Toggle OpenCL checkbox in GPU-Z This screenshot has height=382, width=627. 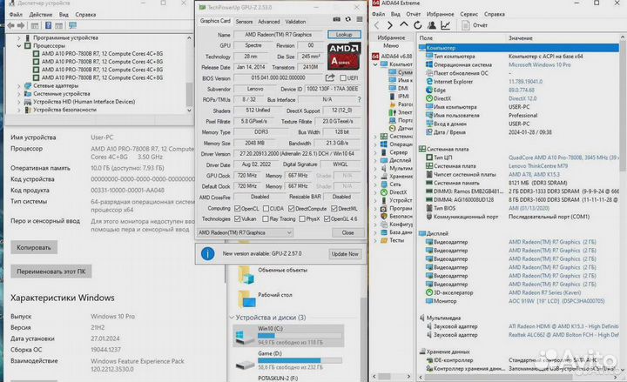pyautogui.click(x=237, y=209)
